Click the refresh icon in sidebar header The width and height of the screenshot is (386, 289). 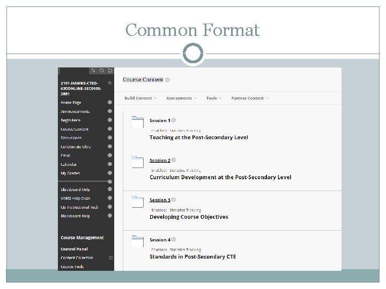coord(101,71)
